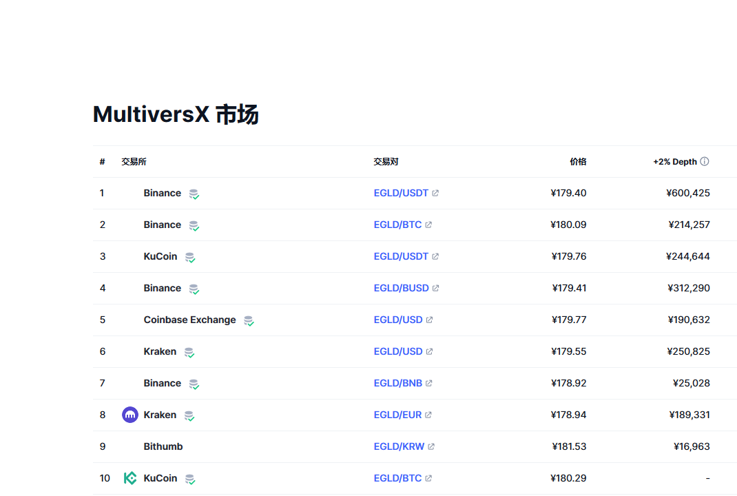Click the MultiversX 市场 heading
The width and height of the screenshot is (737, 496).
[176, 114]
